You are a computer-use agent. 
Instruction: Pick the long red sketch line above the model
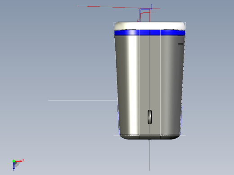(x=119, y=7)
